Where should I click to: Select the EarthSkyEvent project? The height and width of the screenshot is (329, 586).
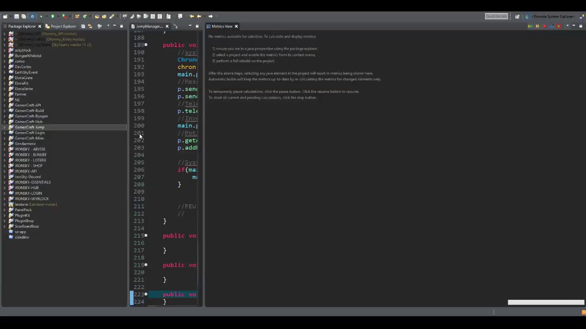click(26, 72)
